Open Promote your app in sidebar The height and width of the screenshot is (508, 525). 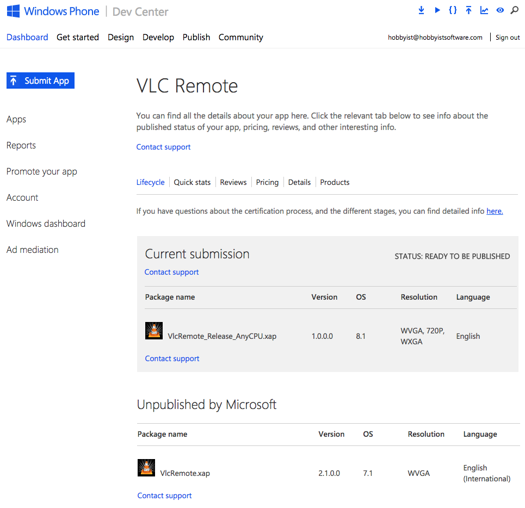[x=42, y=172]
